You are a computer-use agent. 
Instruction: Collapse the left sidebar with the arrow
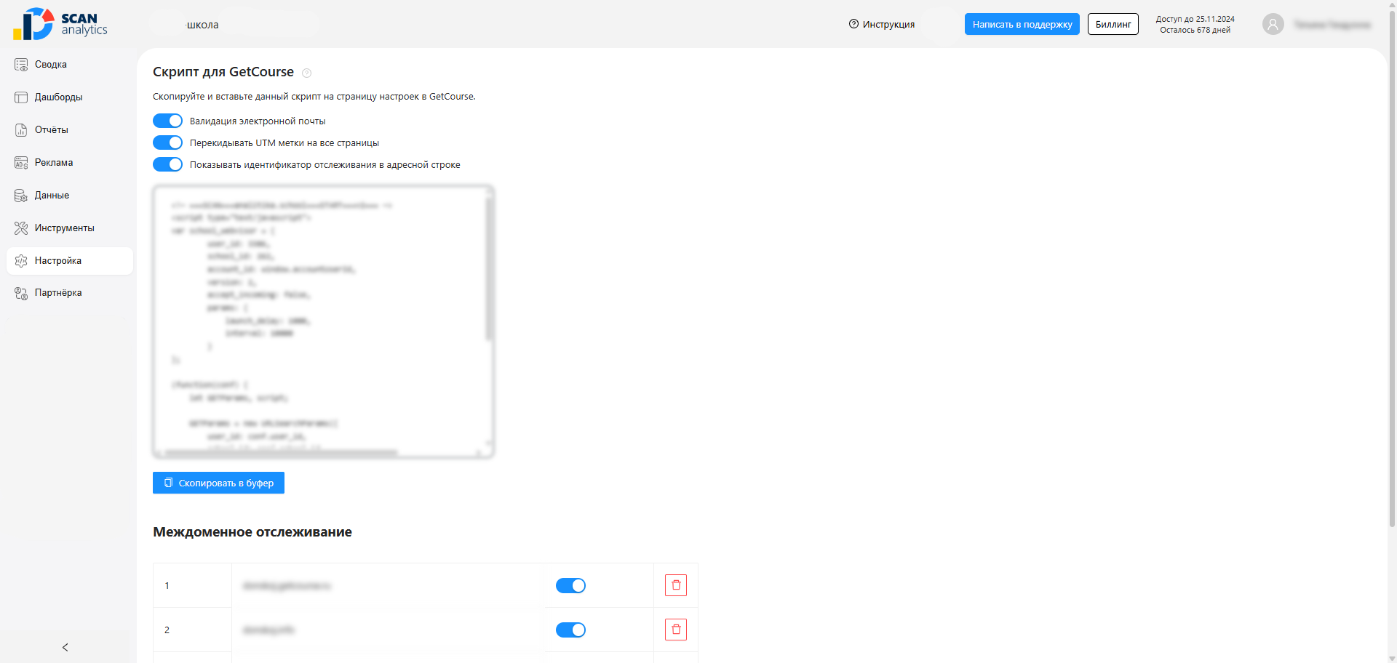pyautogui.click(x=65, y=647)
